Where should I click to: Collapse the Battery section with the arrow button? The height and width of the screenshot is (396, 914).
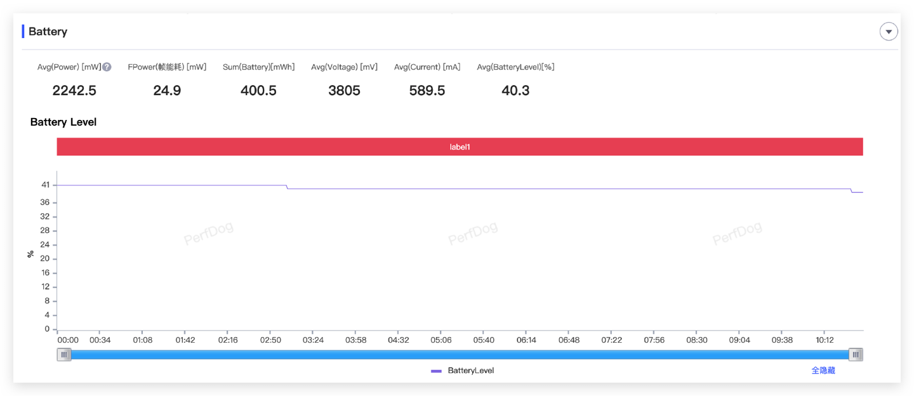[x=888, y=32]
